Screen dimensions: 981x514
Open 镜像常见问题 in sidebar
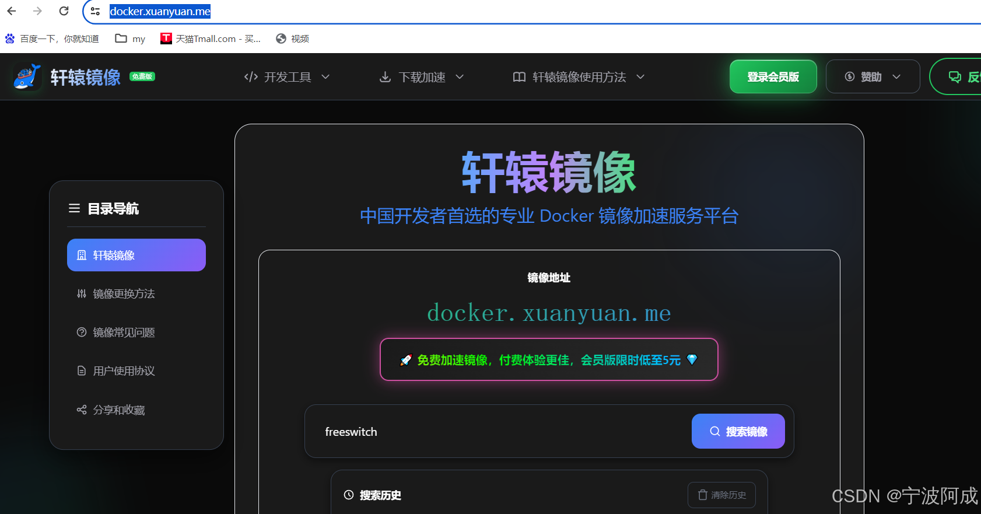tap(136, 332)
